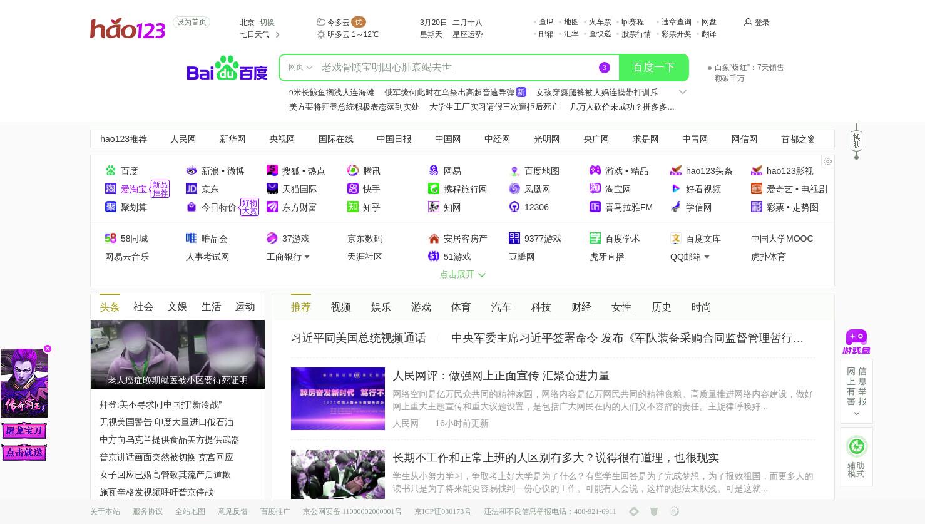Viewport: 925px width, 524px height.
Task: Open 火车票 tool link
Action: [x=600, y=22]
